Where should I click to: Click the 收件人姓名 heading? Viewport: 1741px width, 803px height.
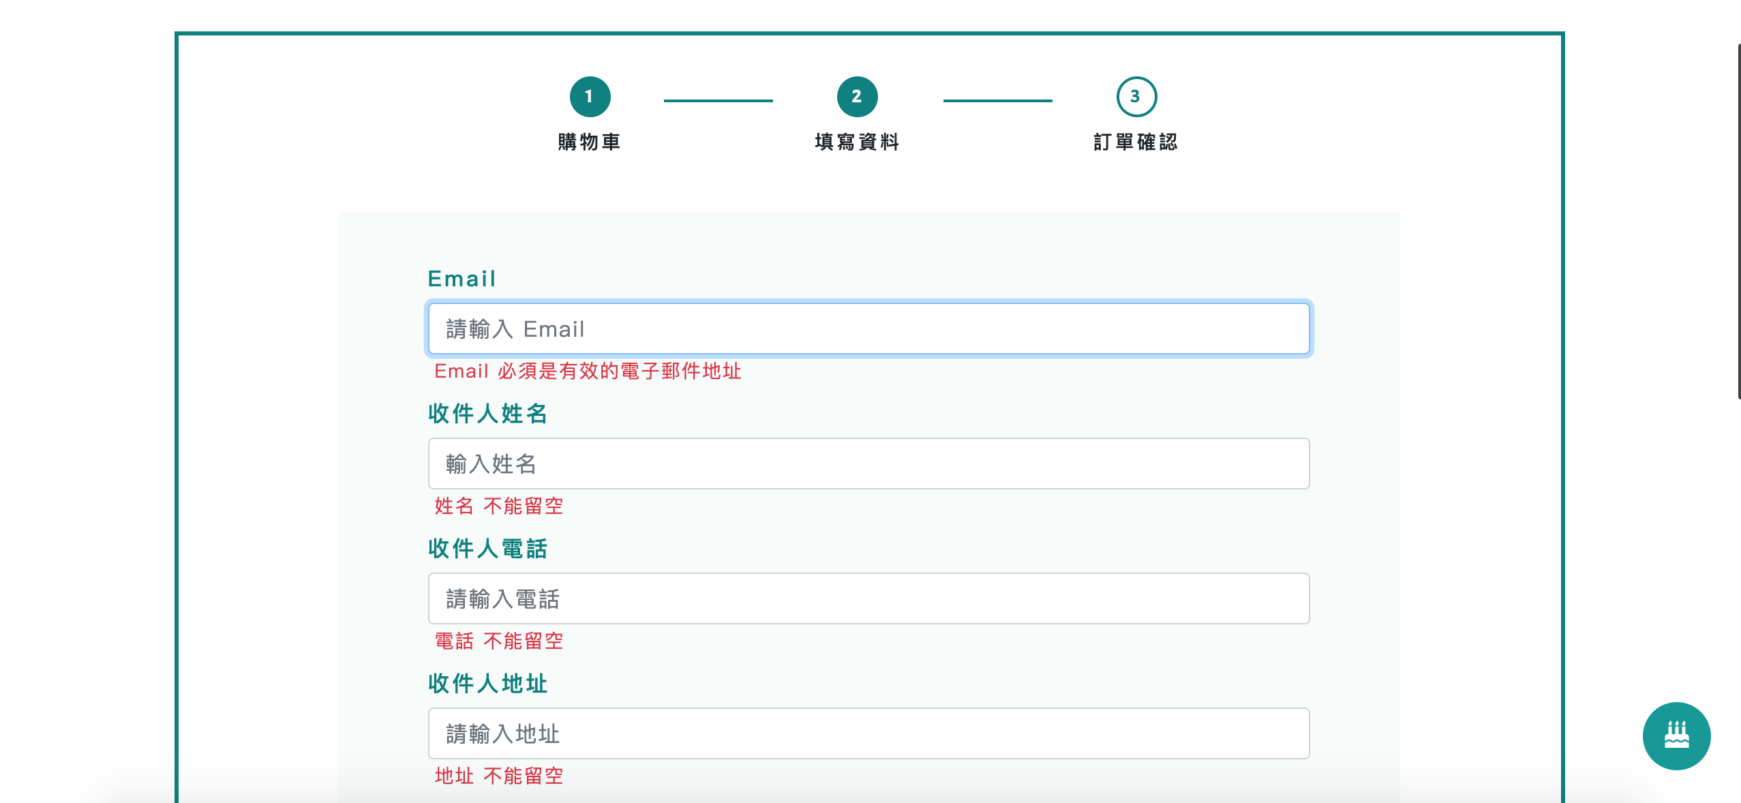coord(487,414)
